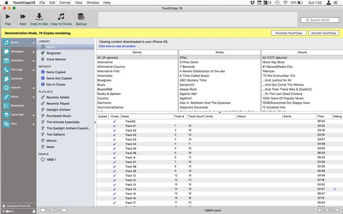The image size is (343, 214).
Task: Click the star rating on Track 14
Action: pyautogui.click(x=335, y=189)
